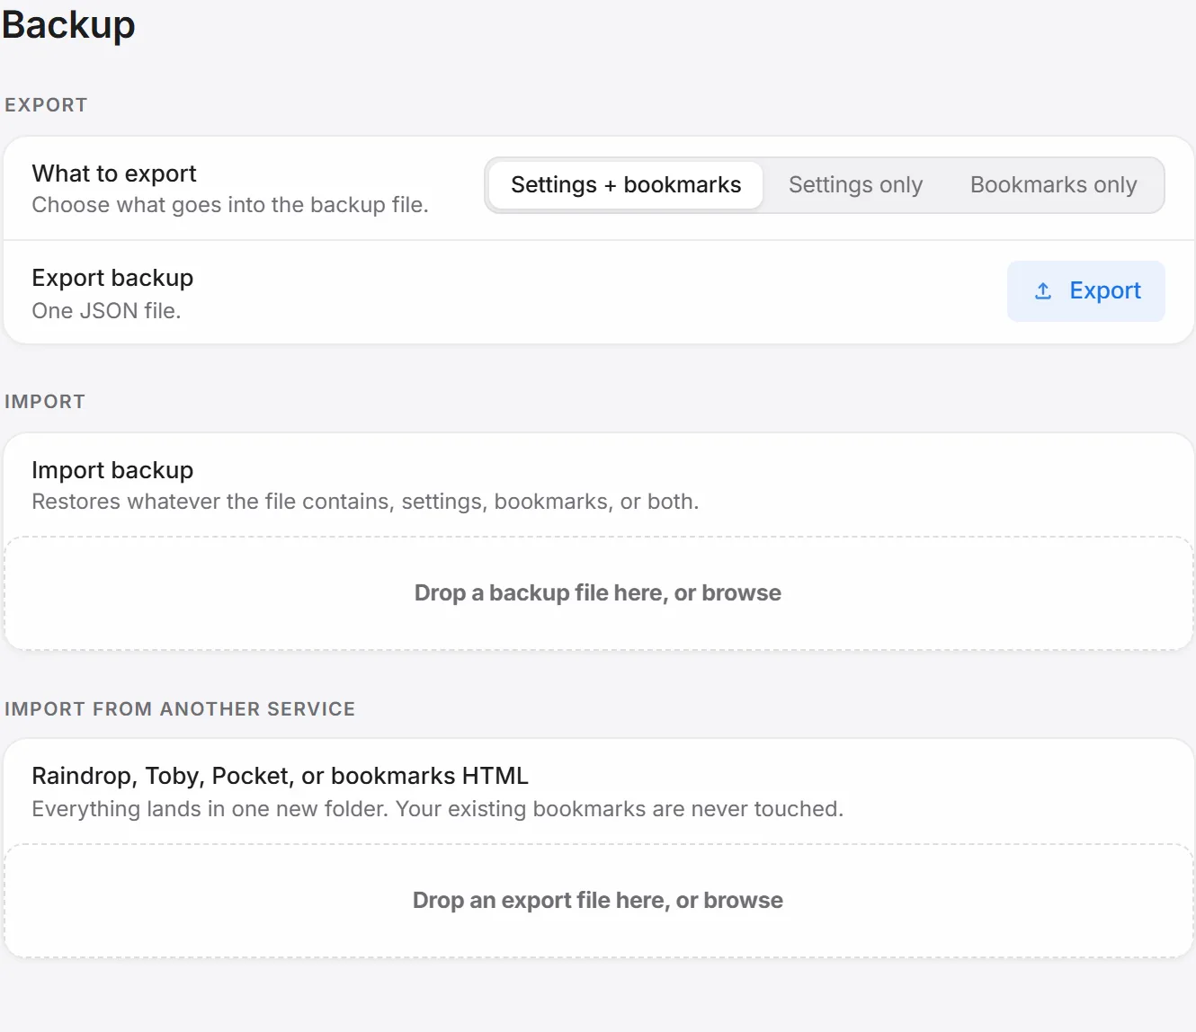Click the Export button label

point(1105,291)
